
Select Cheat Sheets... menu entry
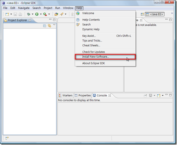(105, 45)
